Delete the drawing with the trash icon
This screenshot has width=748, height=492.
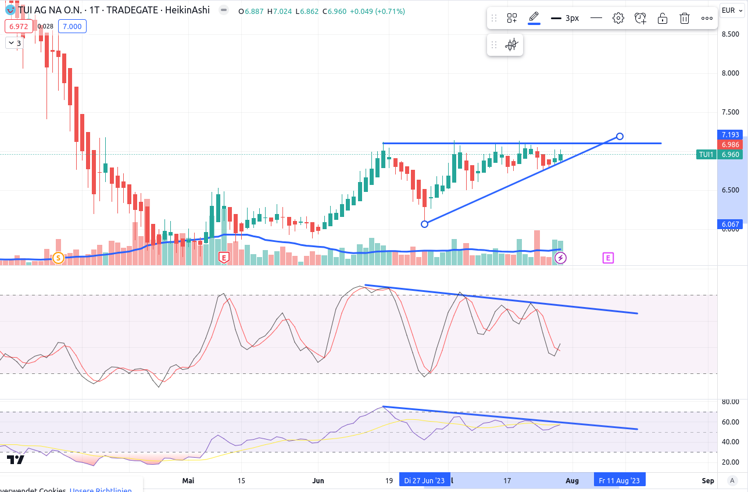click(685, 18)
